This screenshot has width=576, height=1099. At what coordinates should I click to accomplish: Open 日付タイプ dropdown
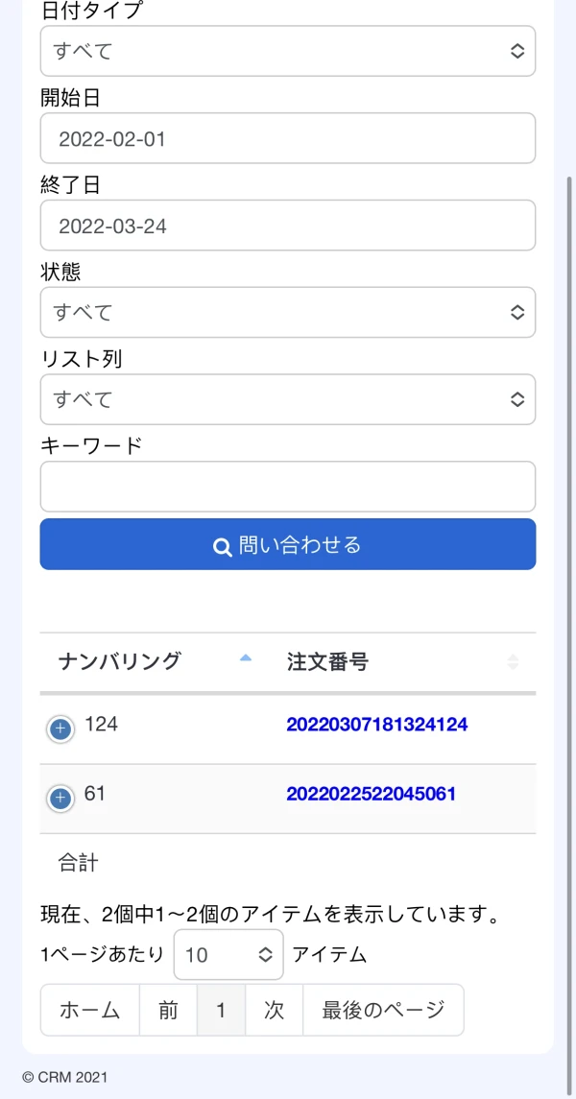pyautogui.click(x=287, y=51)
